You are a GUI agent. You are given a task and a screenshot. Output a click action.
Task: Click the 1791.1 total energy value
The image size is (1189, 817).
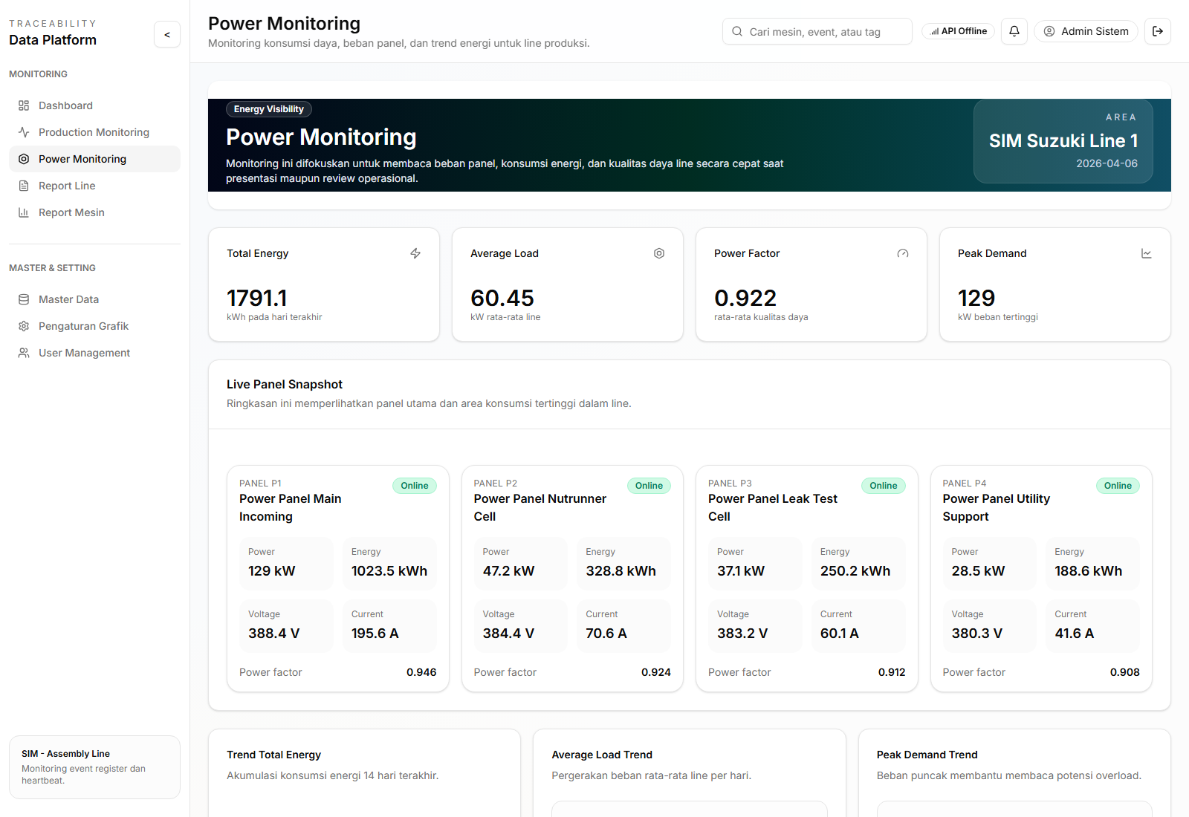[257, 298]
